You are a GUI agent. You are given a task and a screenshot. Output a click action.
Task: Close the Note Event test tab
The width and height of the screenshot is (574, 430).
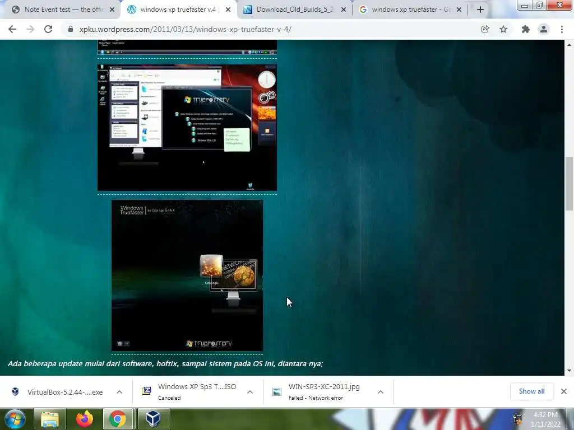click(112, 10)
